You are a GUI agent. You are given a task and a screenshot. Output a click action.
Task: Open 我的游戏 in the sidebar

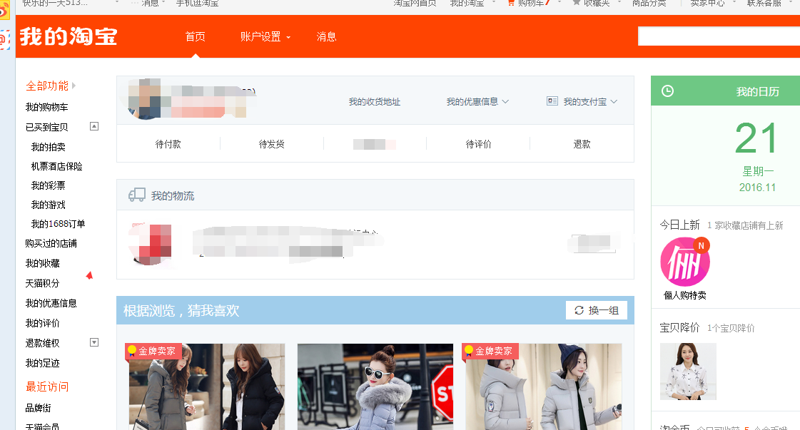[49, 205]
